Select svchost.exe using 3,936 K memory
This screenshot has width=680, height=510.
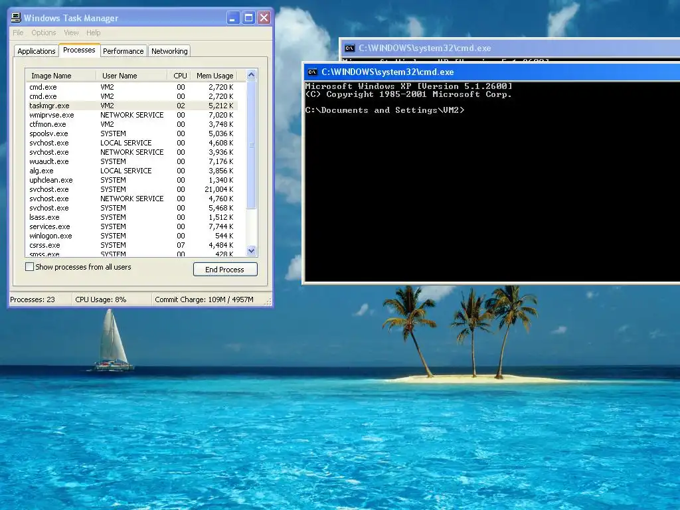click(x=132, y=152)
